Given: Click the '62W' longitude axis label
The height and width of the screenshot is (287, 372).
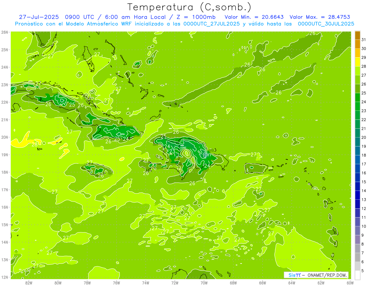Looking at the screenshot, I should 321,283.
